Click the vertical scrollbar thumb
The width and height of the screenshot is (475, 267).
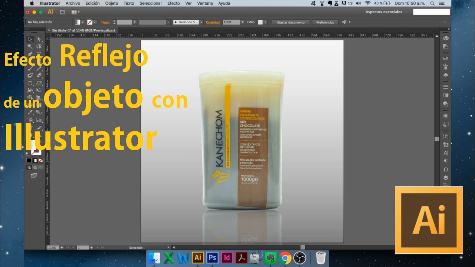pyautogui.click(x=437, y=139)
